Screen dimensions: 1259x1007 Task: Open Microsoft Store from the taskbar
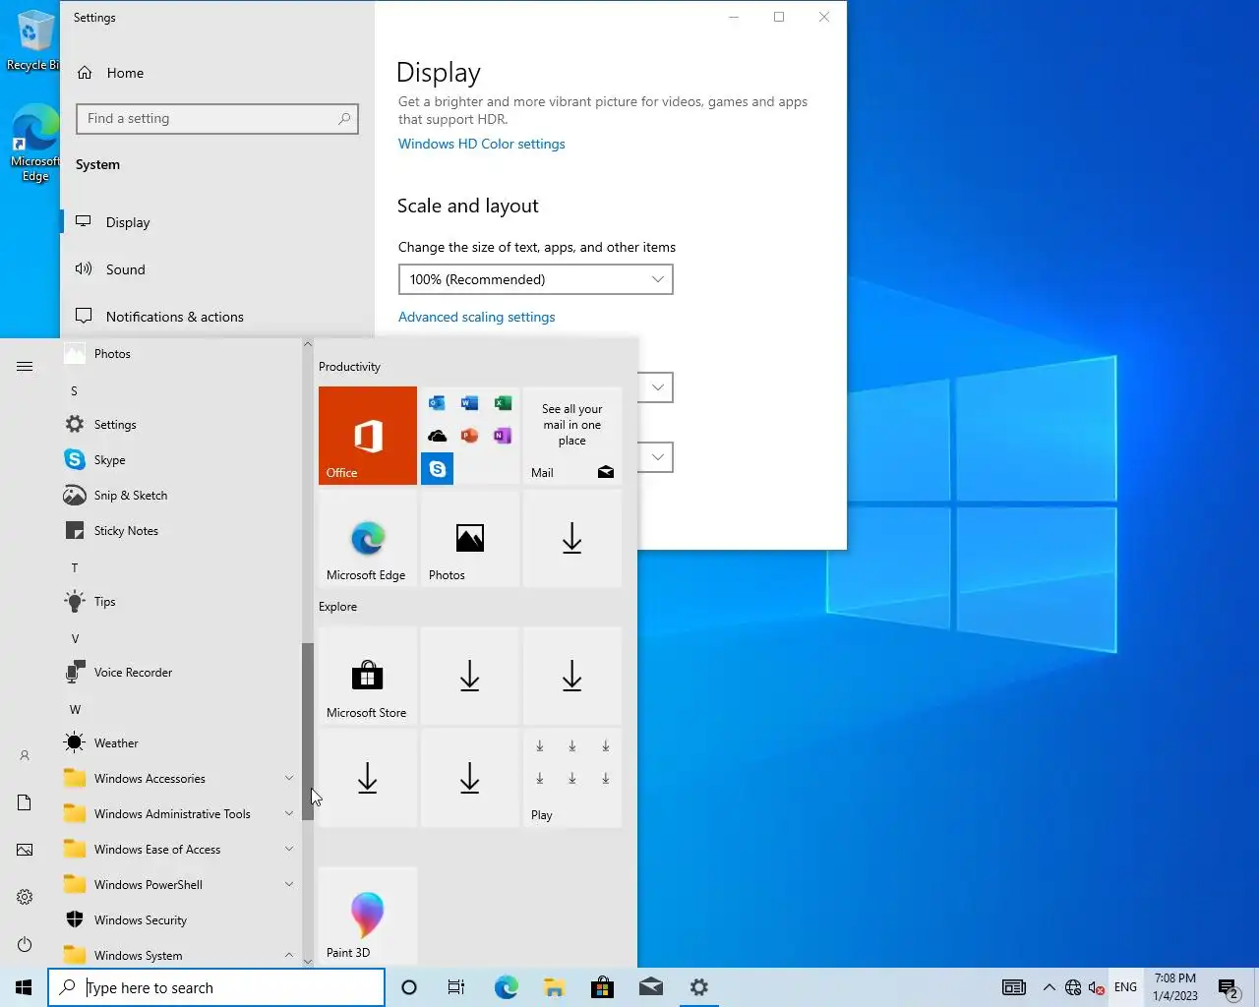coord(602,987)
